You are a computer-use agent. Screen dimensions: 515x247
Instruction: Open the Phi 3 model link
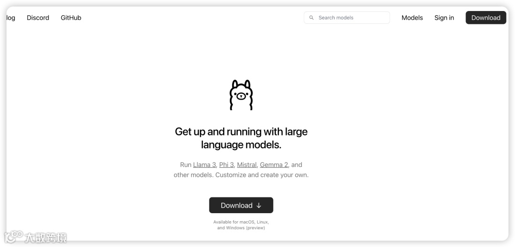(227, 165)
